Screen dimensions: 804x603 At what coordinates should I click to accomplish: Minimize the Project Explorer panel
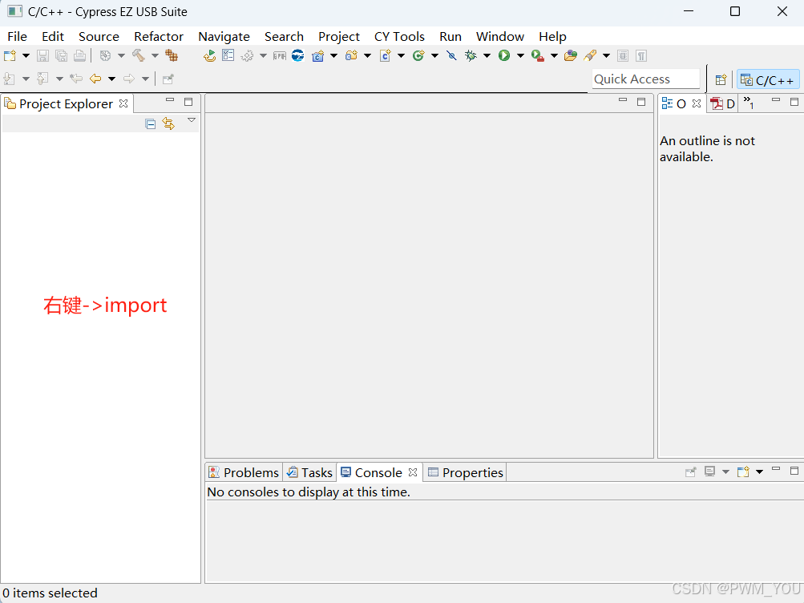[x=170, y=100]
